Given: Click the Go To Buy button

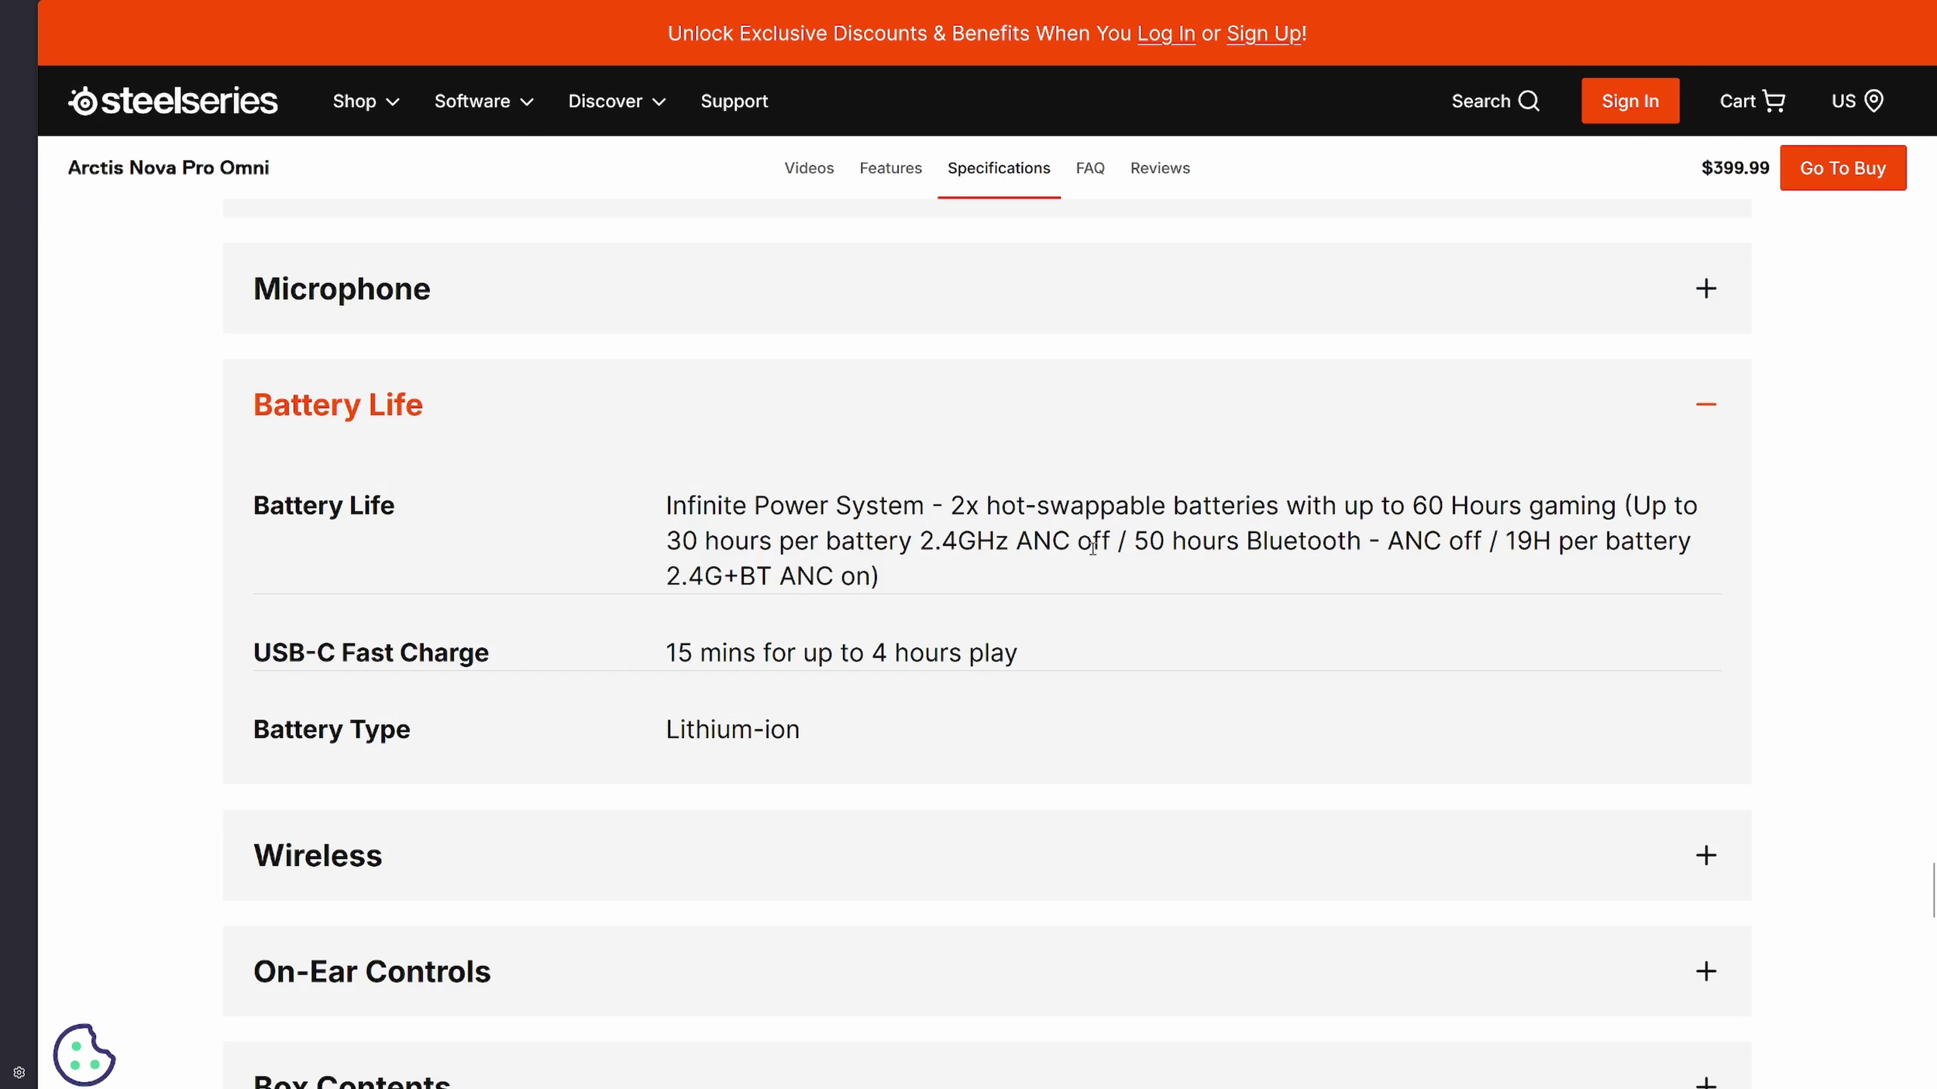Looking at the screenshot, I should click(1842, 168).
